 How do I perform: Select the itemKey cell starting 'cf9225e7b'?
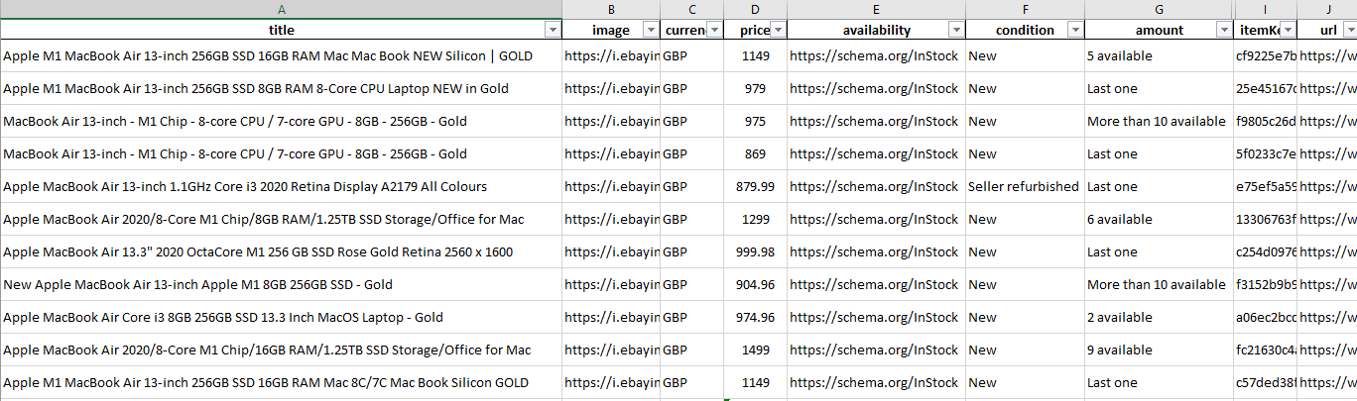pos(1266,56)
